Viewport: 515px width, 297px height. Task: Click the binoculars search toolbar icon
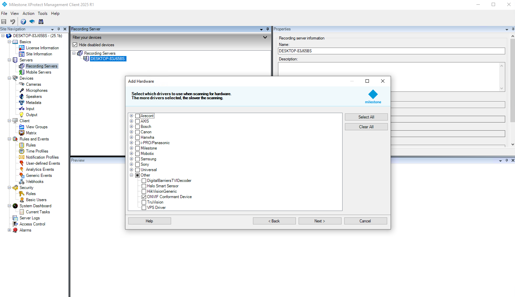(41, 22)
